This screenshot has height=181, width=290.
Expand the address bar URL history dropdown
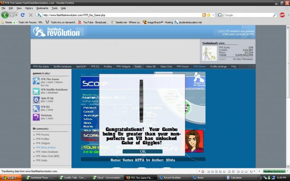(213, 15)
